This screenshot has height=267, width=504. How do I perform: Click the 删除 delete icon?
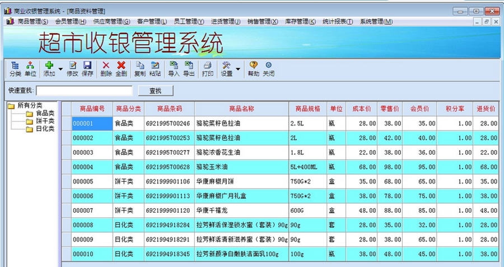[106, 69]
